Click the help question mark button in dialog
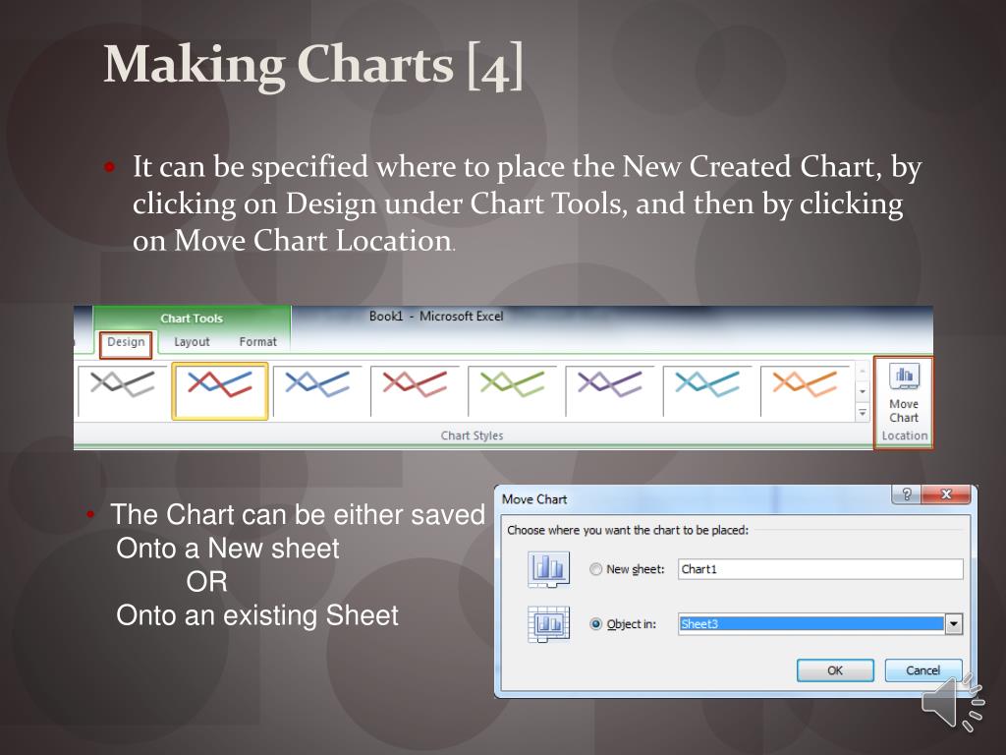Image resolution: width=1006 pixels, height=755 pixels. (x=907, y=494)
